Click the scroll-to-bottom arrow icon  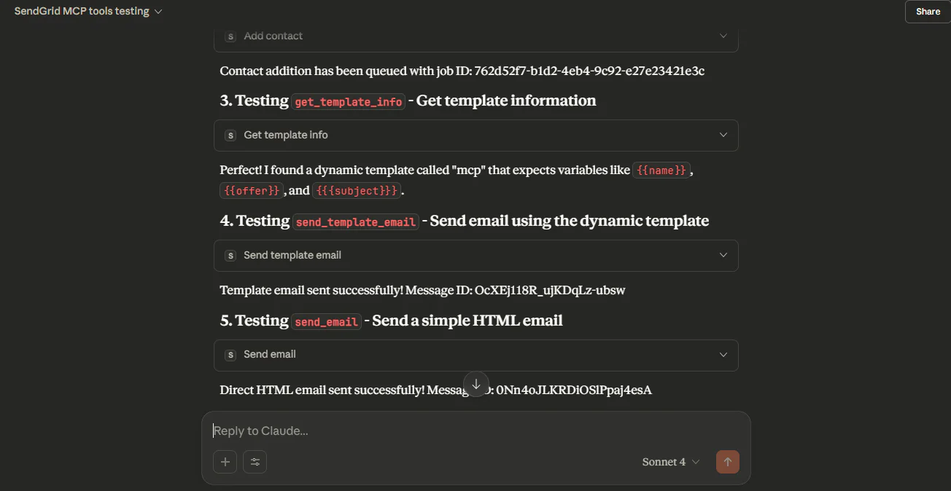point(475,384)
